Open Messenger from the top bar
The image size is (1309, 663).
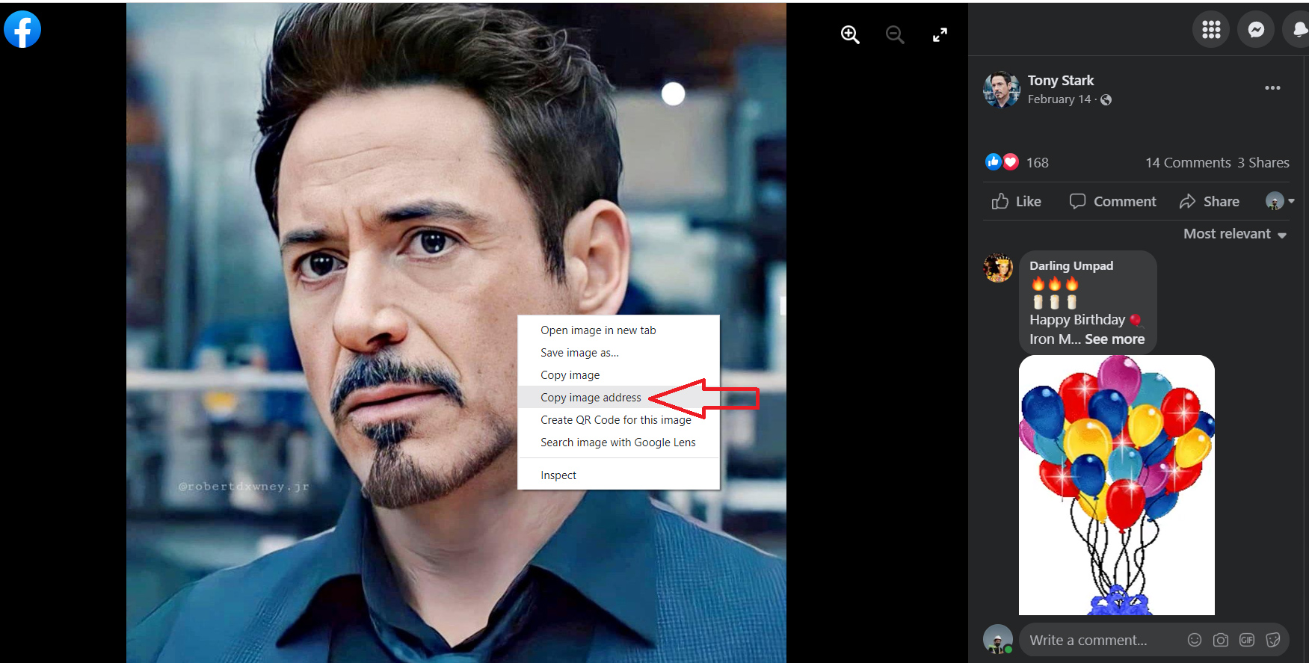tap(1256, 30)
